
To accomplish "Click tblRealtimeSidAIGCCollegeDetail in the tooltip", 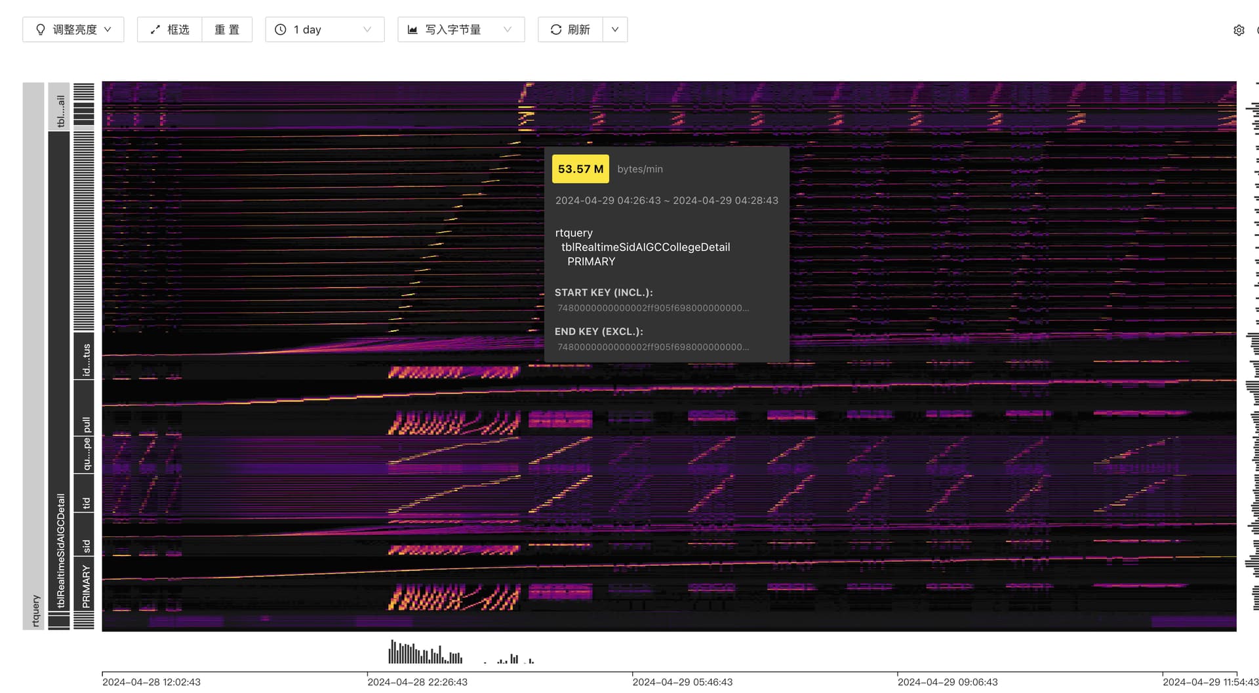I will (645, 247).
